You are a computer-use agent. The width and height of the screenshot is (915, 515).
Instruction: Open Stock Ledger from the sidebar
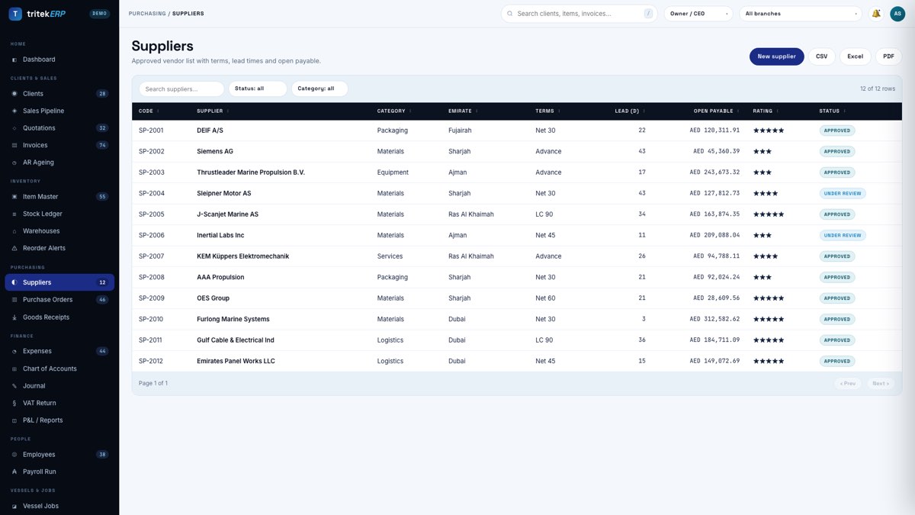point(59,214)
